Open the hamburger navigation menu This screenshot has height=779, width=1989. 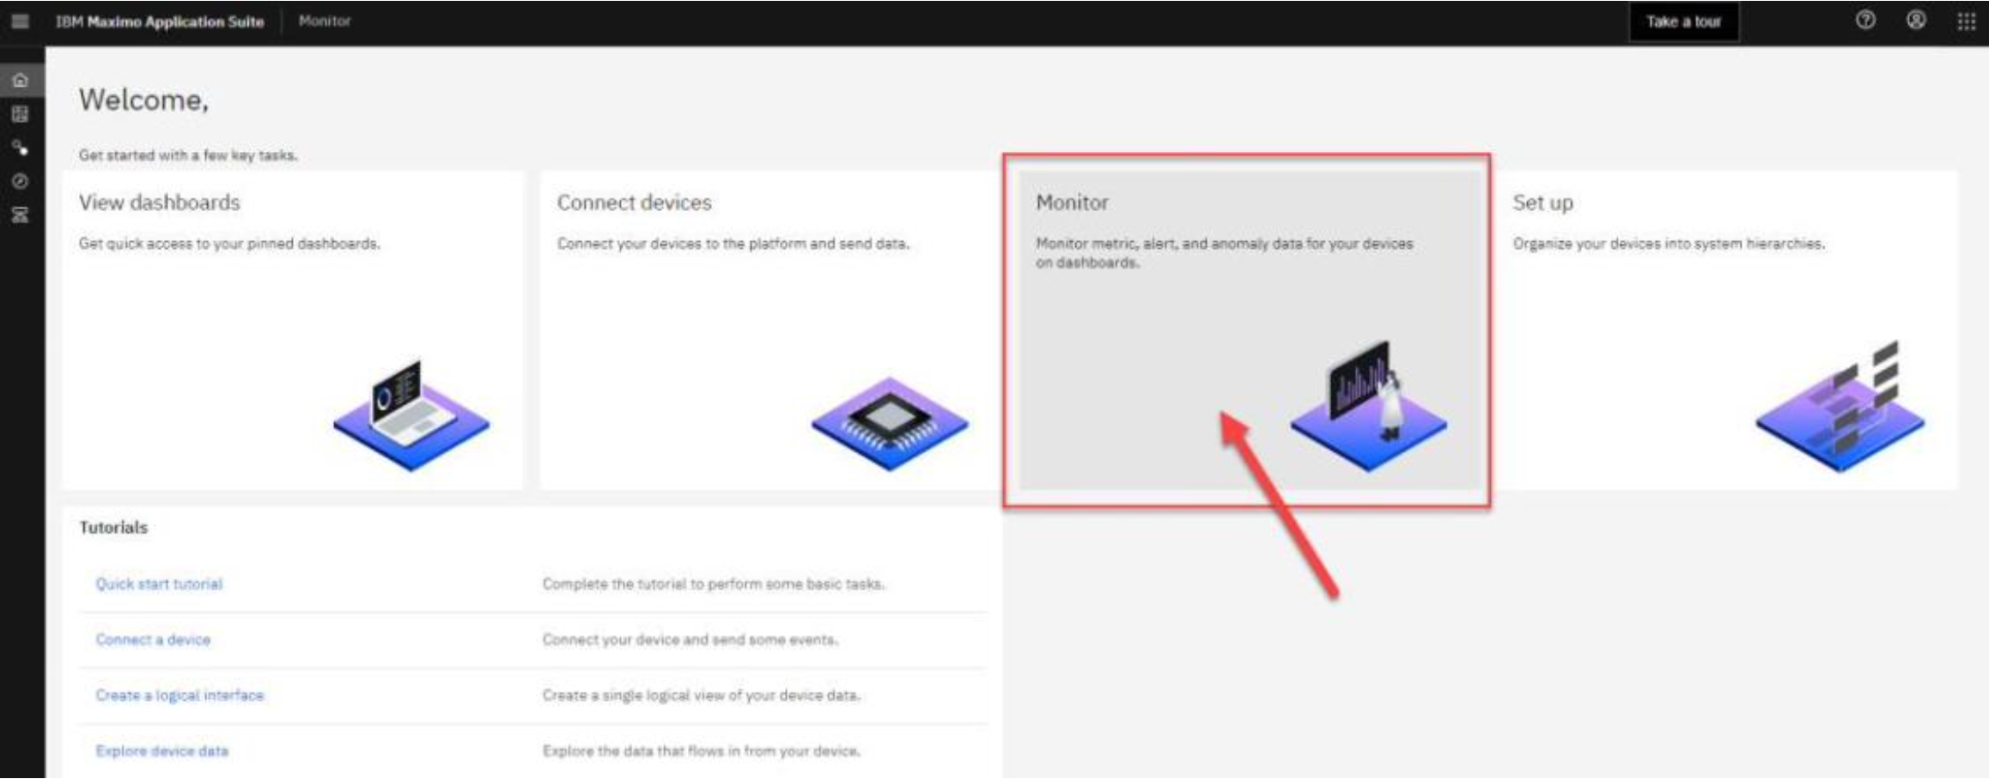(x=20, y=21)
